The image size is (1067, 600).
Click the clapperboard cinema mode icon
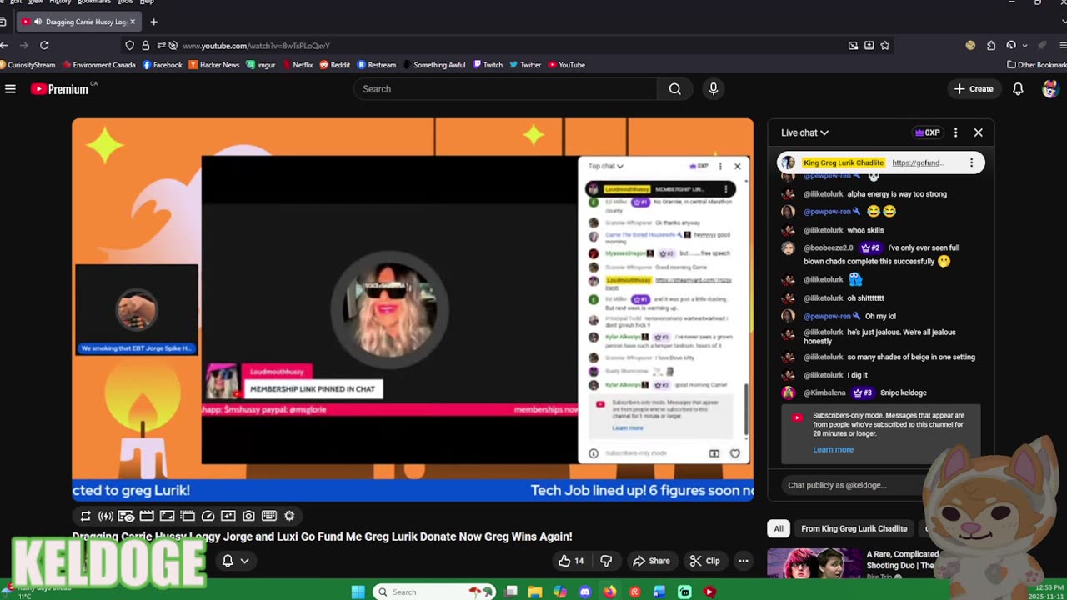147,516
